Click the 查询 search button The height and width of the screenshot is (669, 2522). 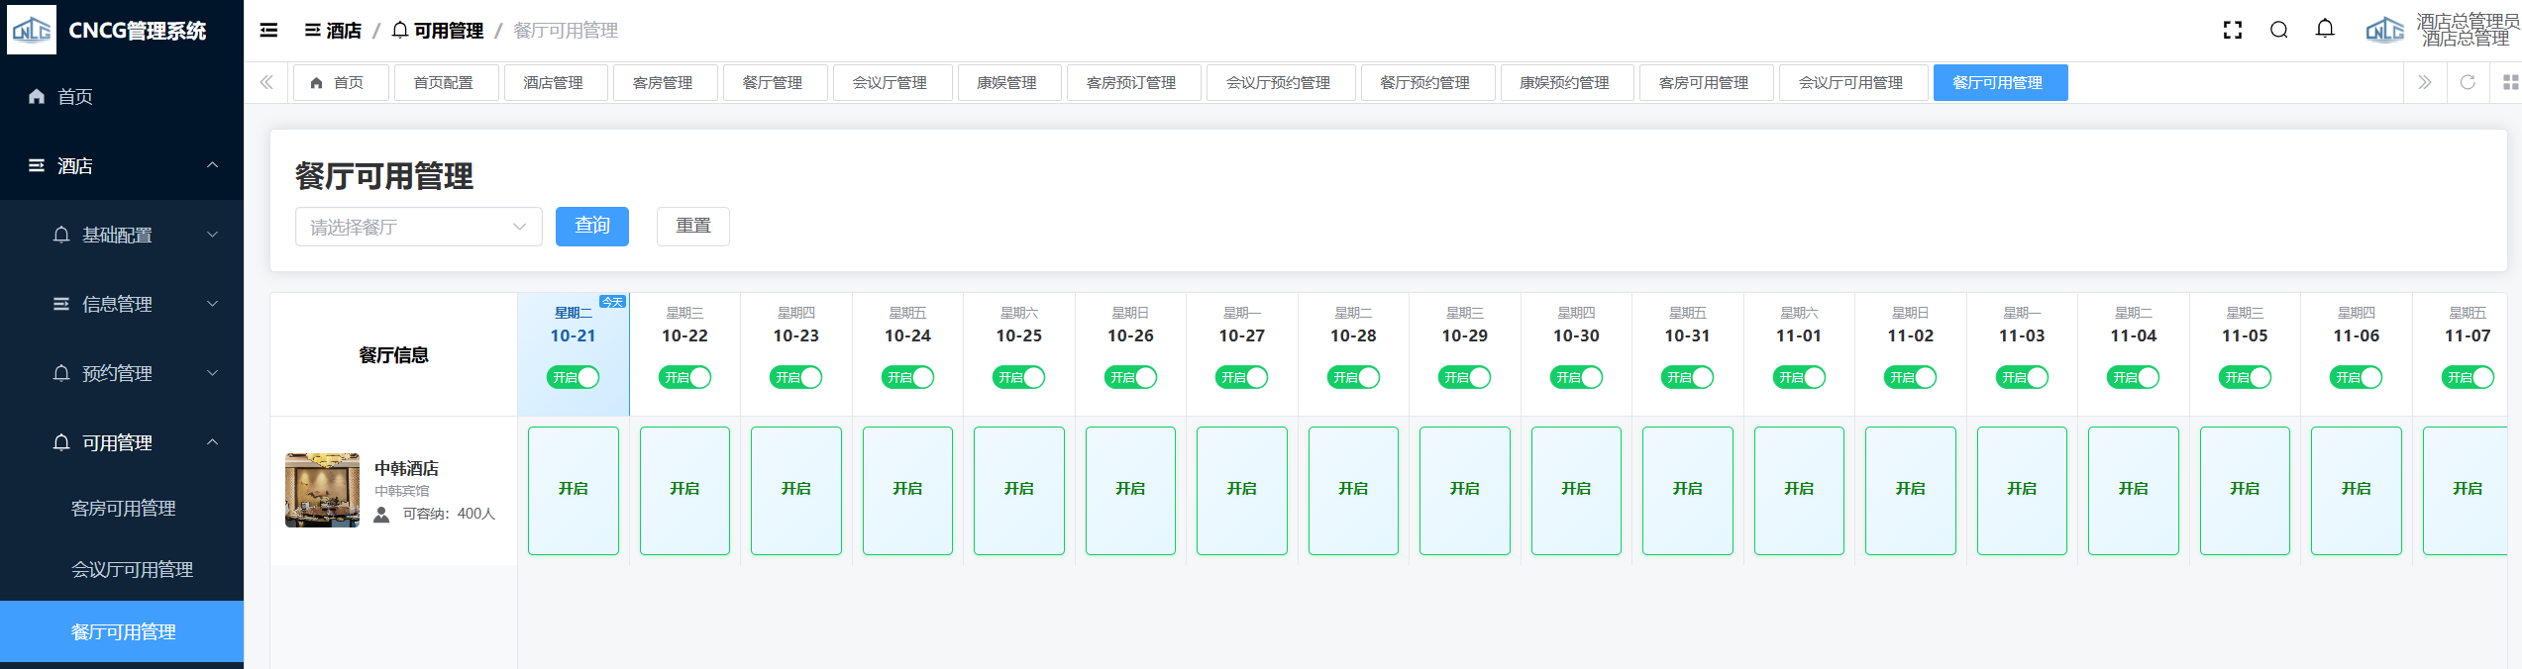click(591, 226)
